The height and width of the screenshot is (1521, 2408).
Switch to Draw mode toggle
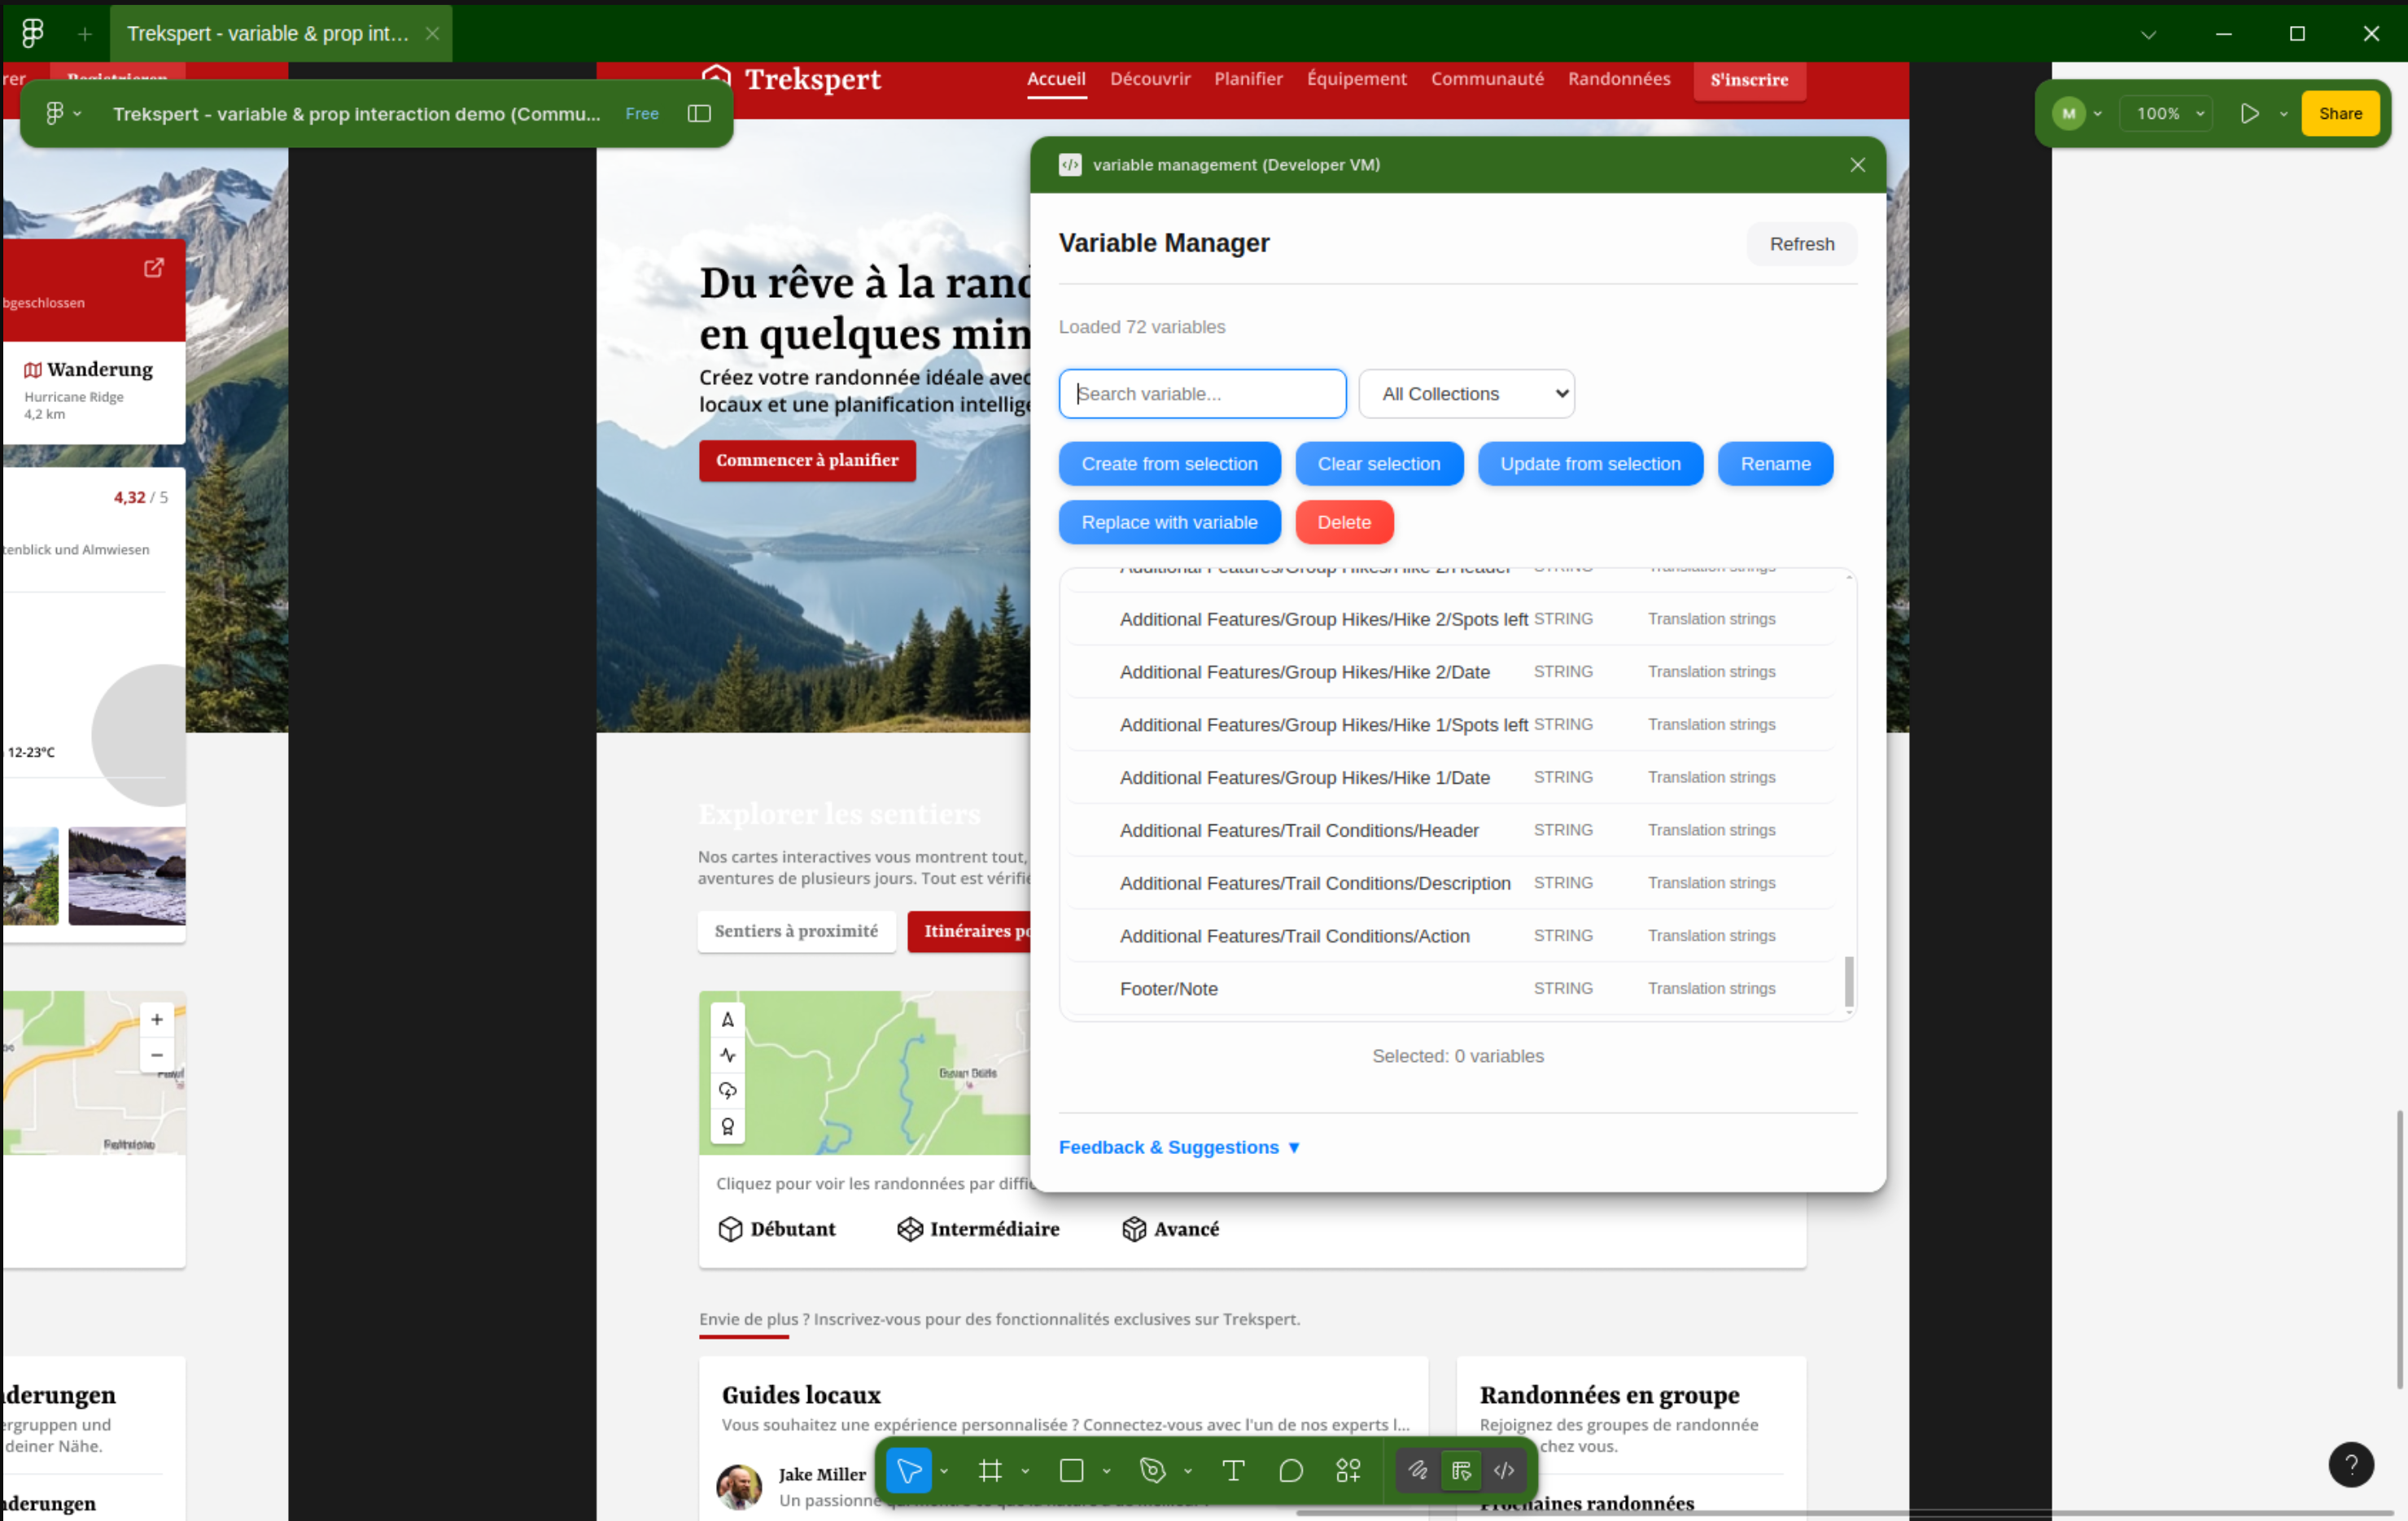pyautogui.click(x=1417, y=1470)
